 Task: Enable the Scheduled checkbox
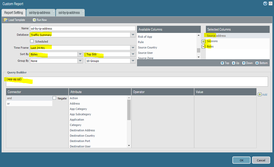[32, 41]
